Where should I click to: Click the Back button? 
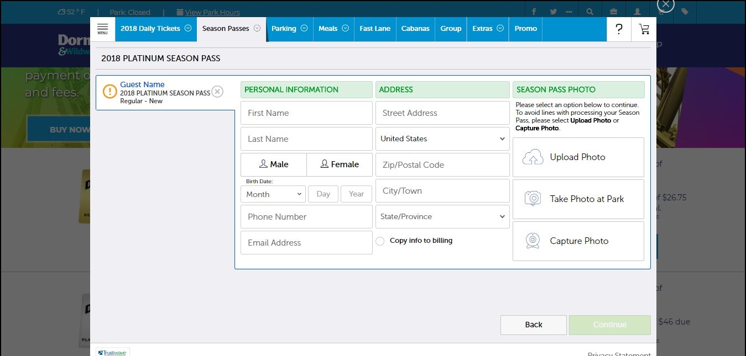534,325
